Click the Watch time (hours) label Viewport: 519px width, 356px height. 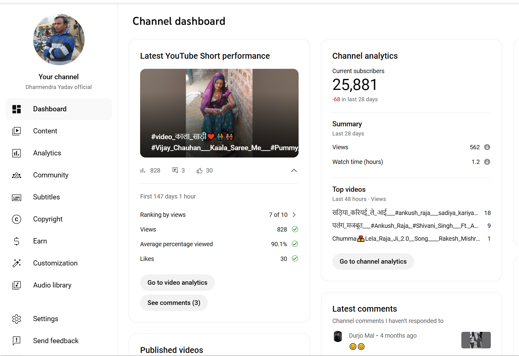(x=358, y=162)
